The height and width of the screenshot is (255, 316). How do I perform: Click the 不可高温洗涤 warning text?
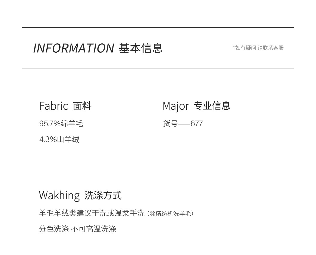[93, 229]
